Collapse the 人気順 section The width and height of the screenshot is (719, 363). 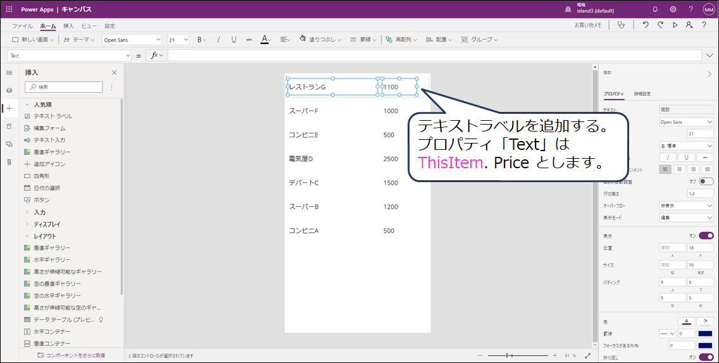[x=27, y=104]
